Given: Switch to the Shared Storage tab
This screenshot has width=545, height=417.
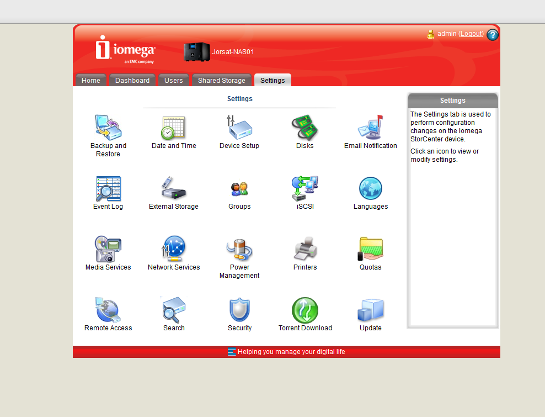Looking at the screenshot, I should 221,81.
